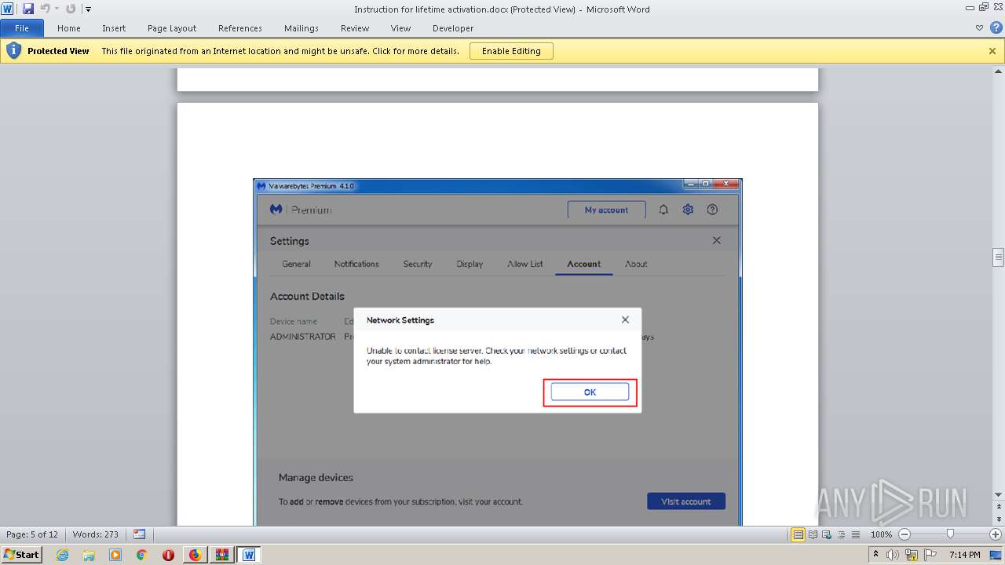Open the File tab
1005x565 pixels.
tap(22, 28)
